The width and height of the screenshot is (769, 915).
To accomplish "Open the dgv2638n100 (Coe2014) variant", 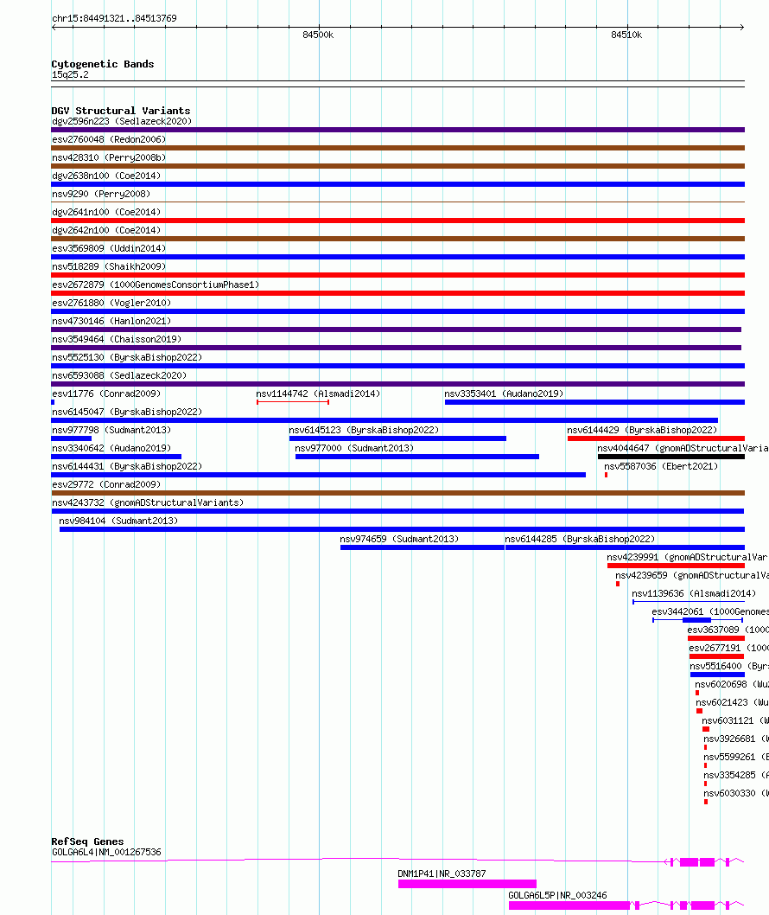I will click(106, 176).
